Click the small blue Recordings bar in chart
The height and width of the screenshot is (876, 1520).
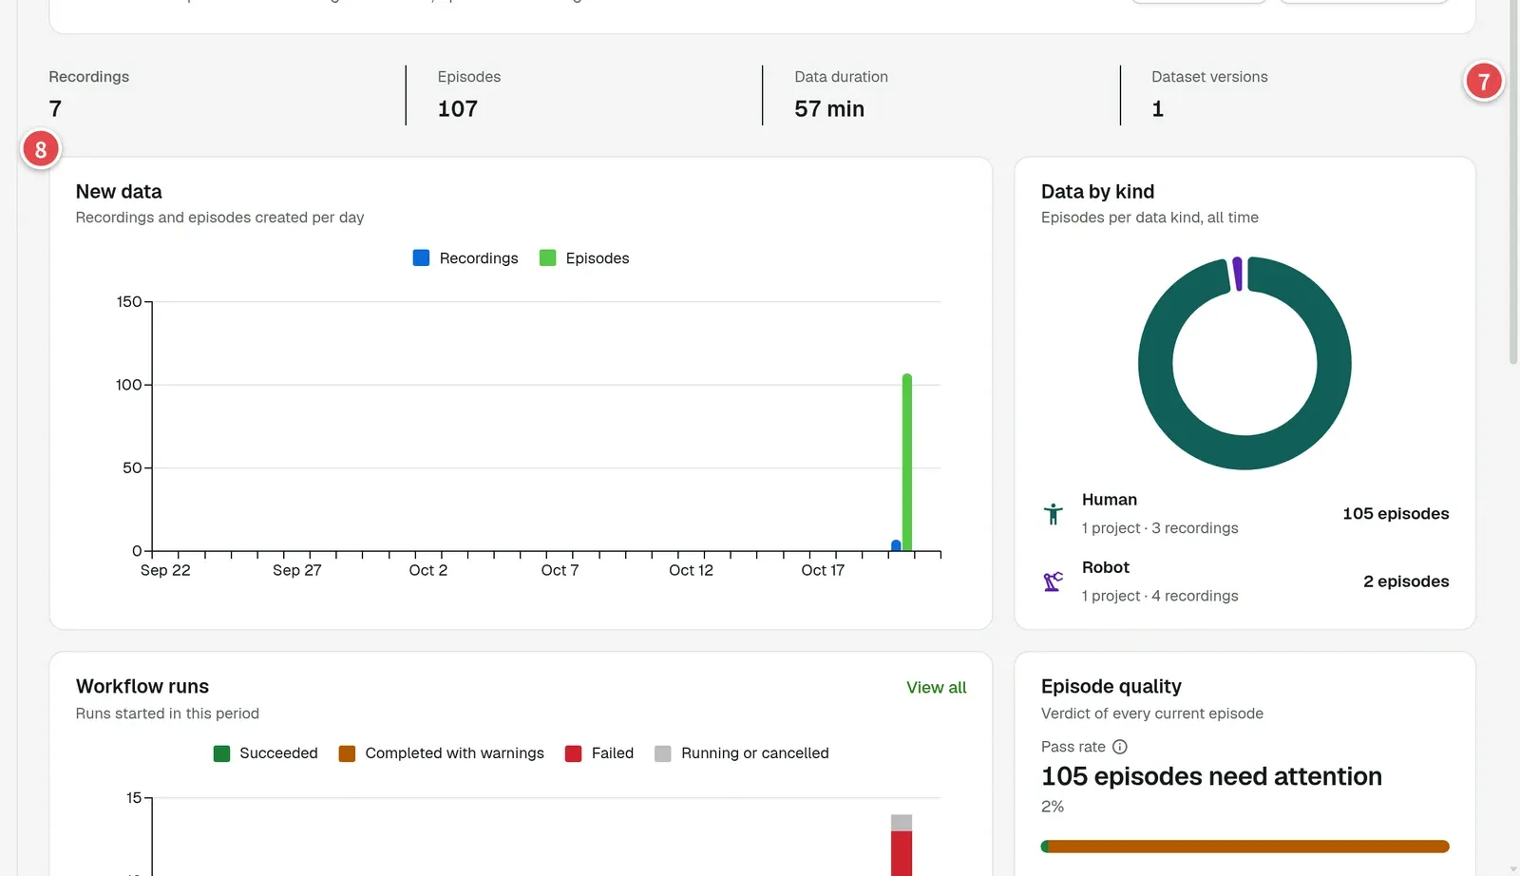896,545
